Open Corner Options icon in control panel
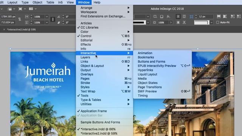This screenshot has height=136, width=242. click(x=155, y=17)
